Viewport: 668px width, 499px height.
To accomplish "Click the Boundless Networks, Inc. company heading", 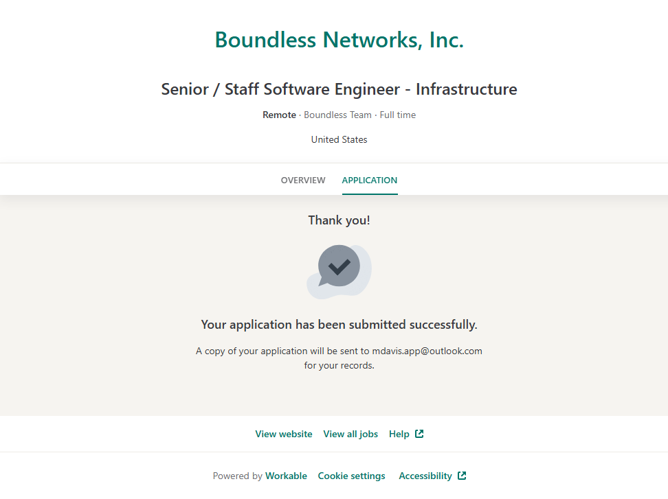I will (x=339, y=40).
